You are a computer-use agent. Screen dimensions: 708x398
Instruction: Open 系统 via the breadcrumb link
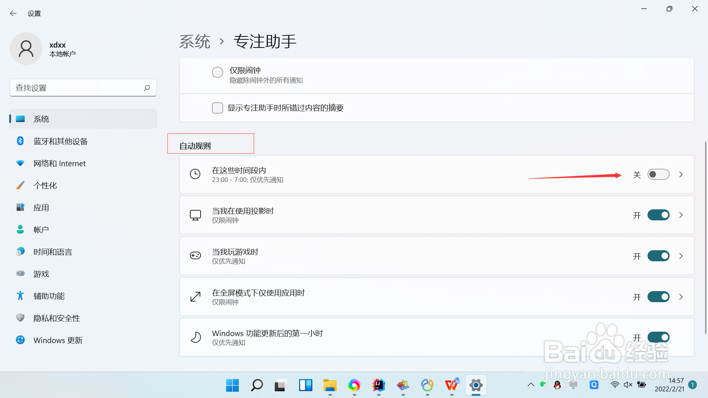pyautogui.click(x=194, y=42)
